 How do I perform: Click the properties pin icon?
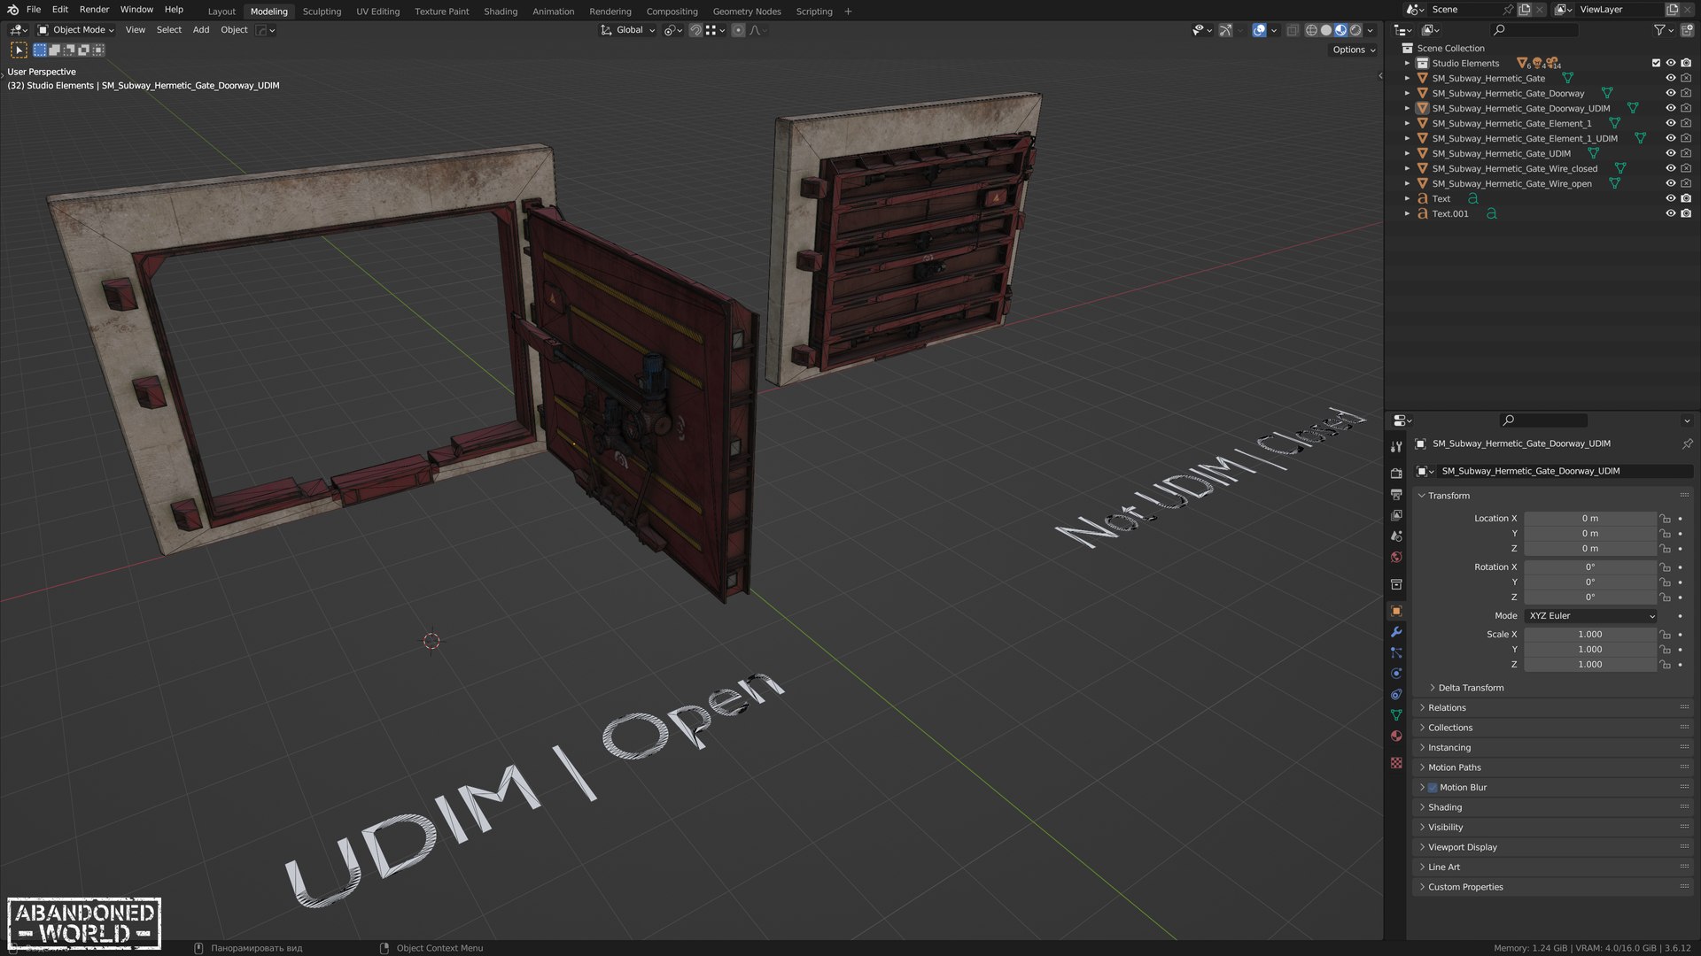click(1687, 443)
